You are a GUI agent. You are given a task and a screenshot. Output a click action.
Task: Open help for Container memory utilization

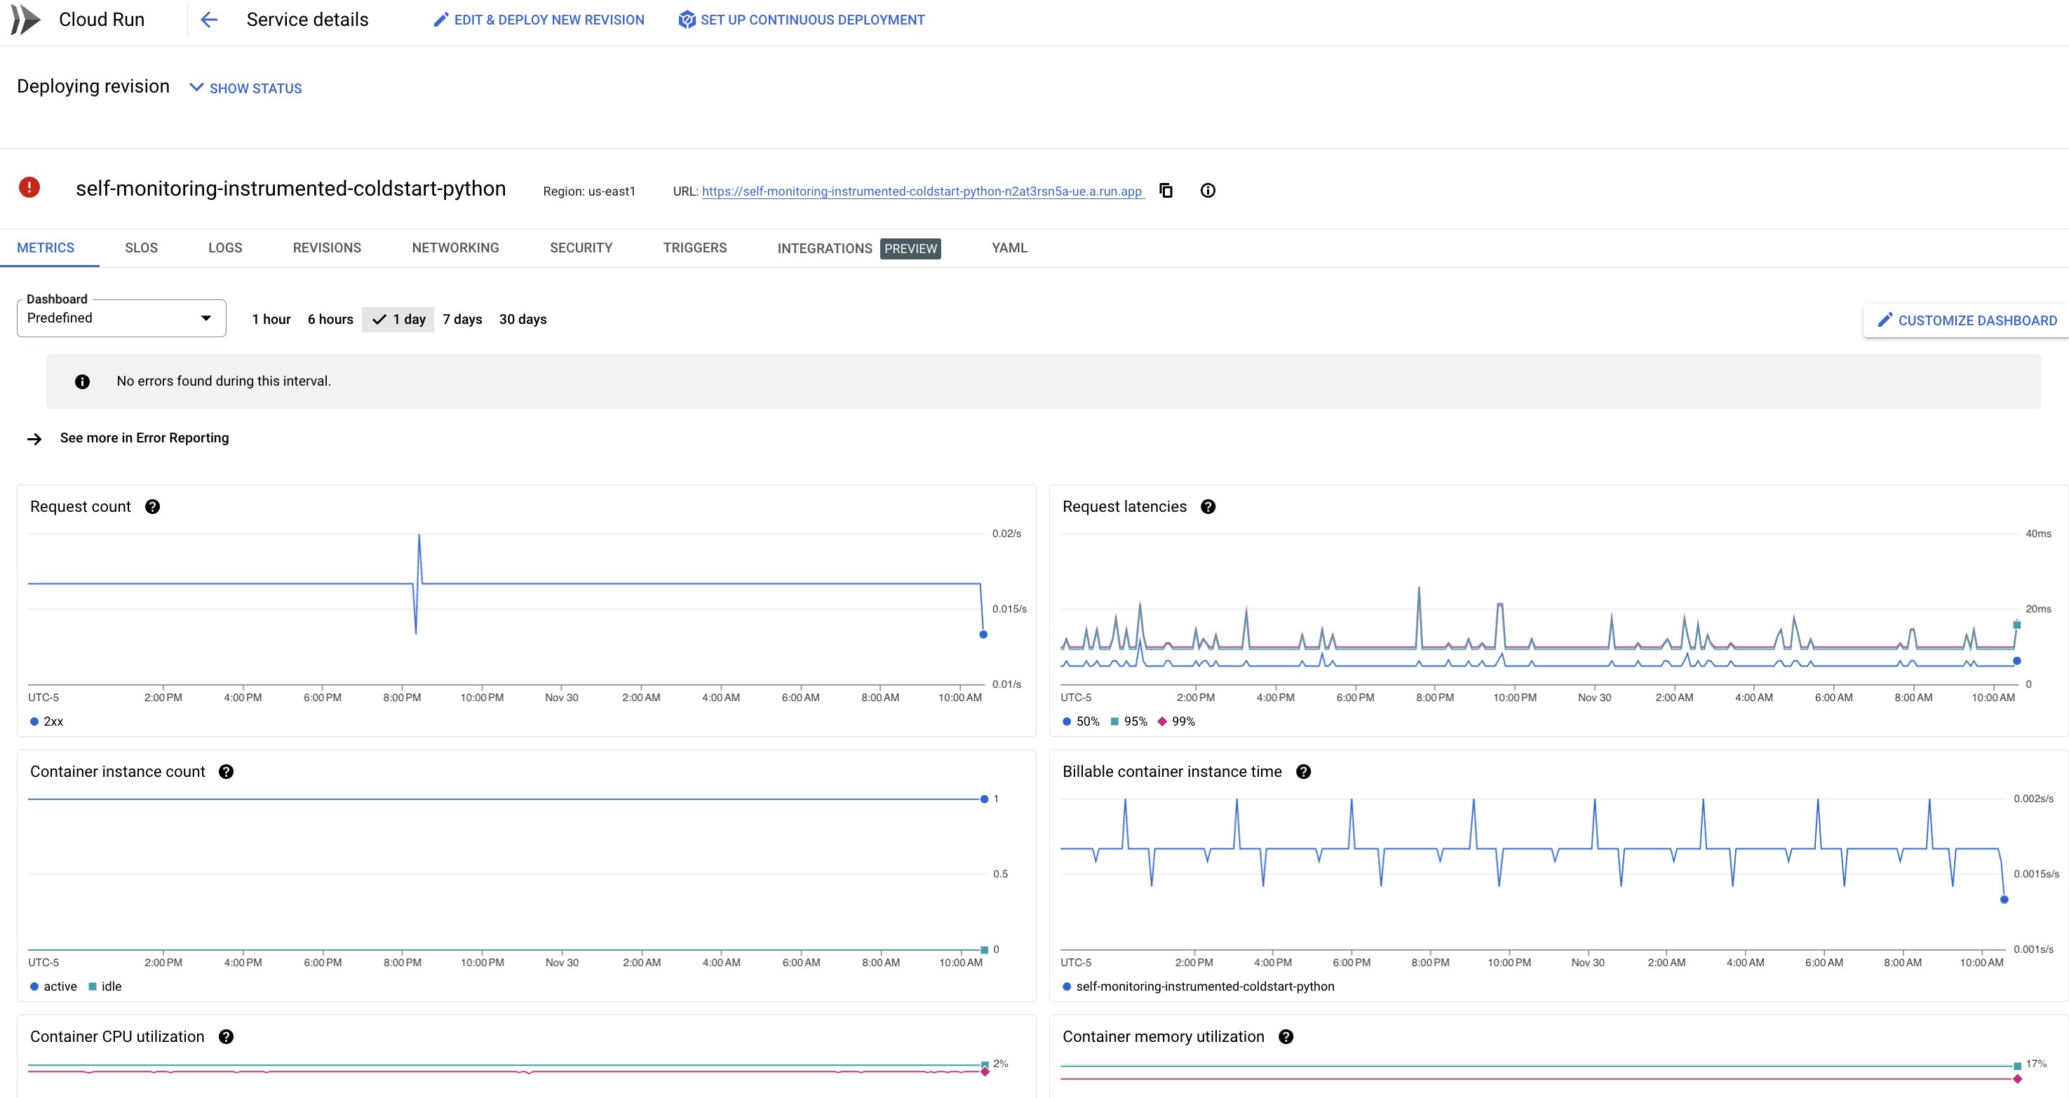click(x=1286, y=1037)
